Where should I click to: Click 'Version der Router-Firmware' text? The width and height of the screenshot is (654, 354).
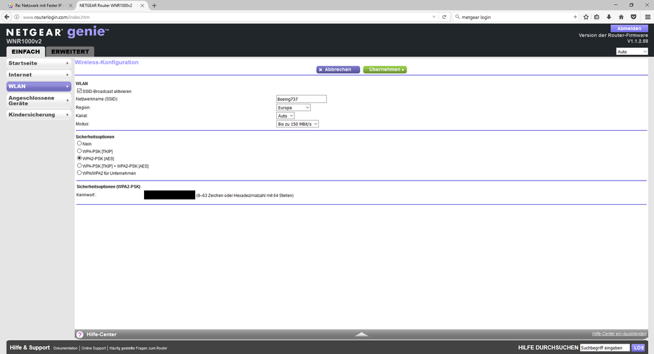click(x=613, y=35)
